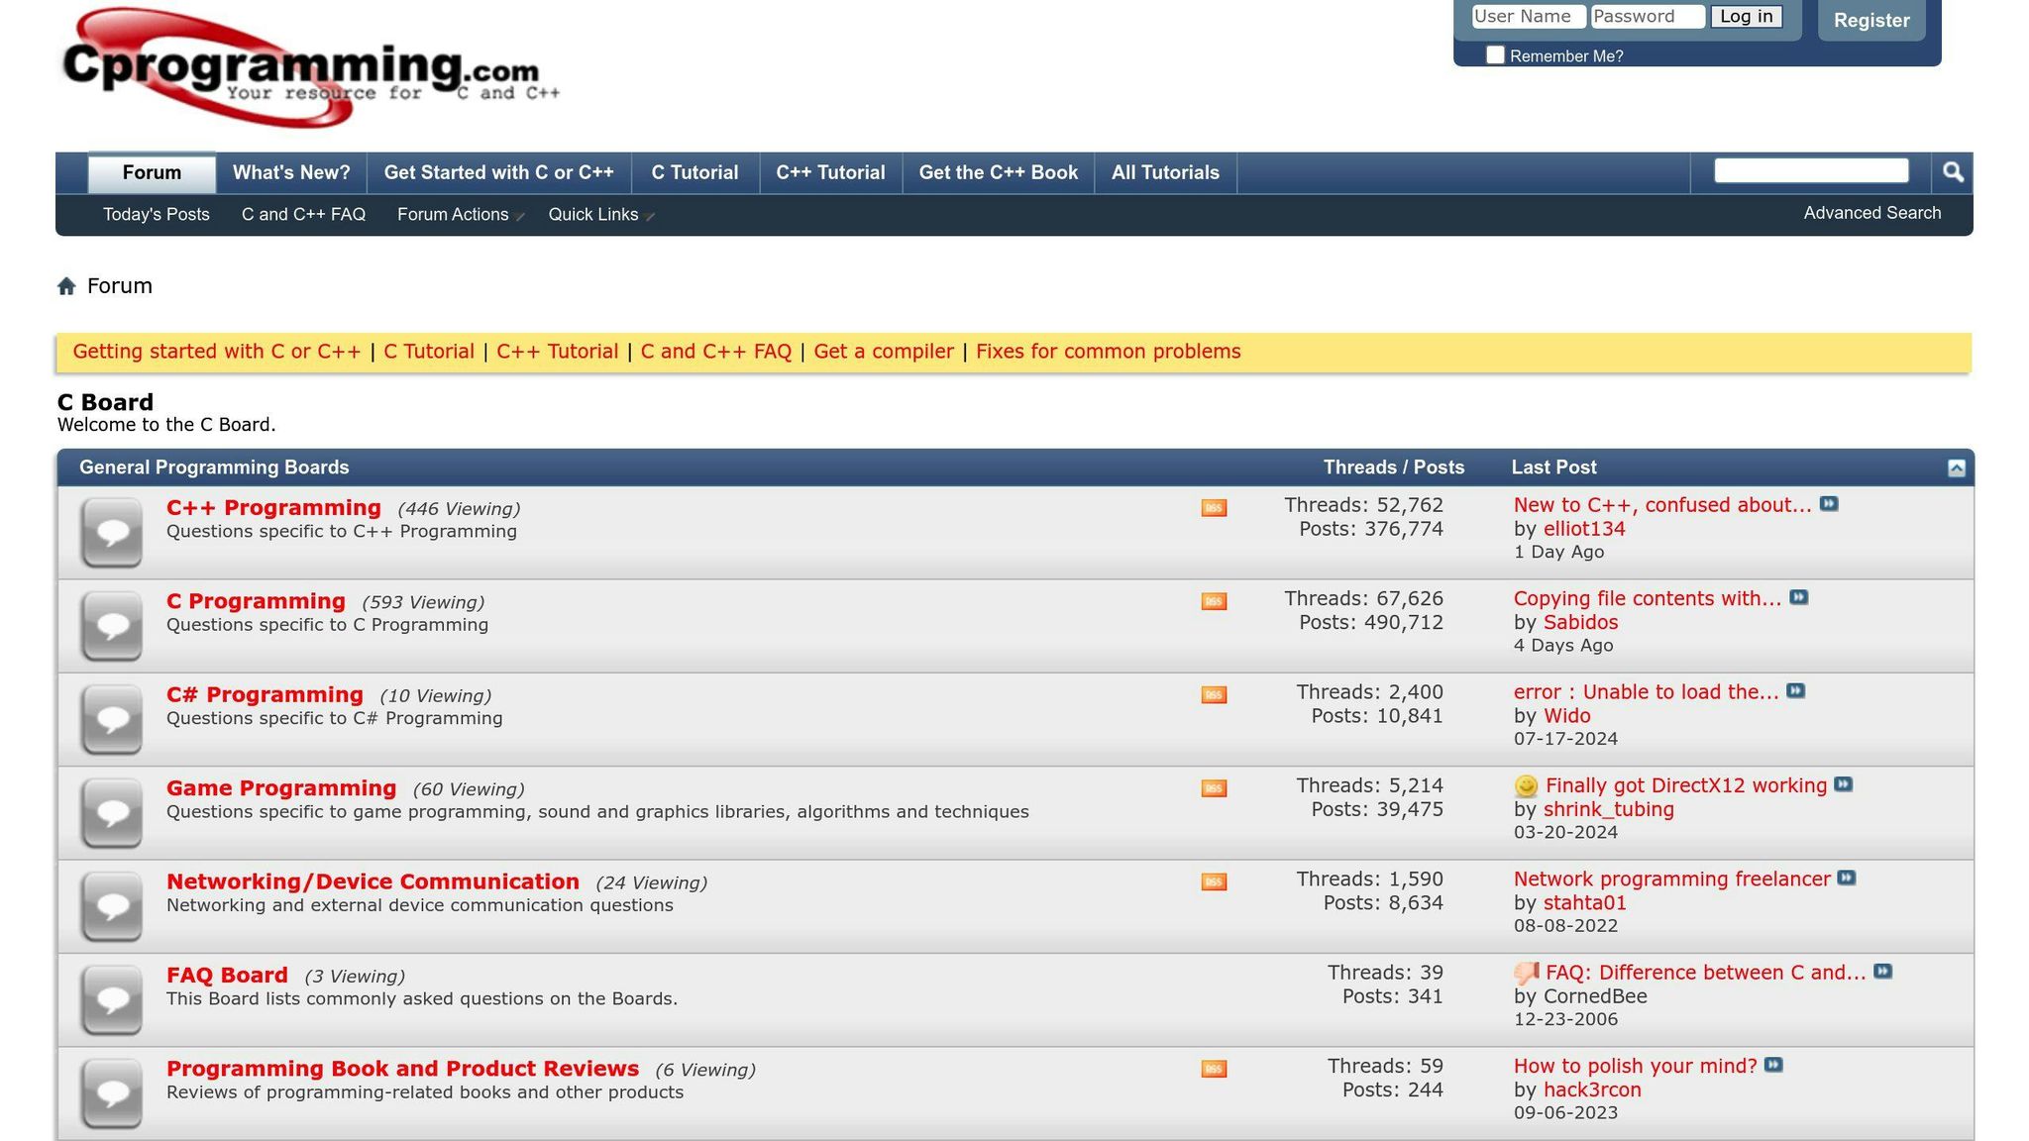Click C Programming forum status icon
This screenshot has width=2029, height=1141.
coord(112,626)
